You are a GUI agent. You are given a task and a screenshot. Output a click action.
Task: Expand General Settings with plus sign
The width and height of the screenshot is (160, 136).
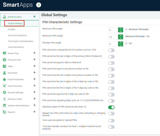click(35, 92)
